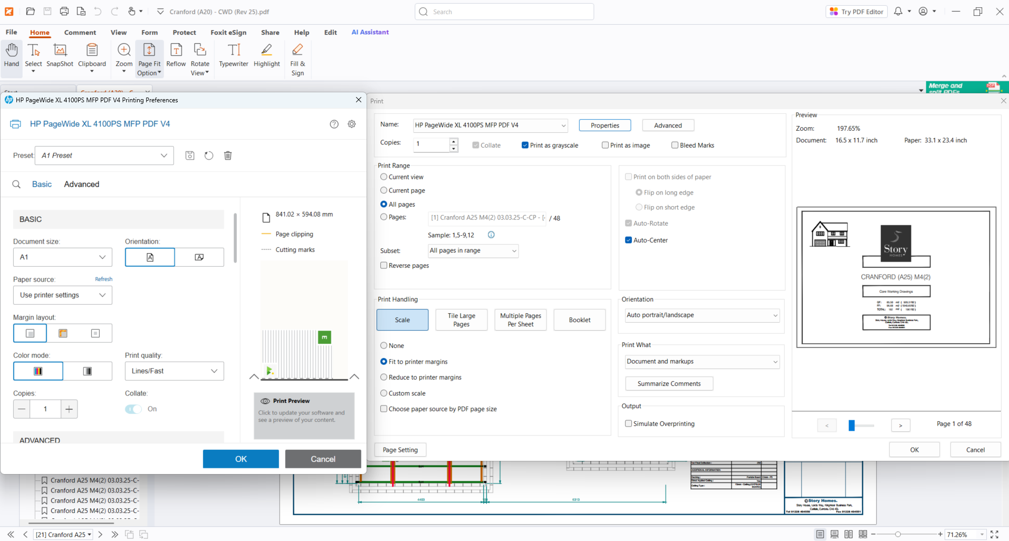Screen dimensions: 1009x541
Task: Open help in HP preferences dialog
Action: tap(334, 124)
